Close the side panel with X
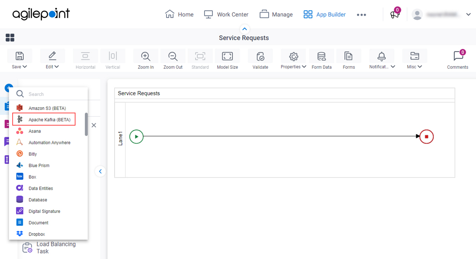The height and width of the screenshot is (259, 476). point(94,125)
